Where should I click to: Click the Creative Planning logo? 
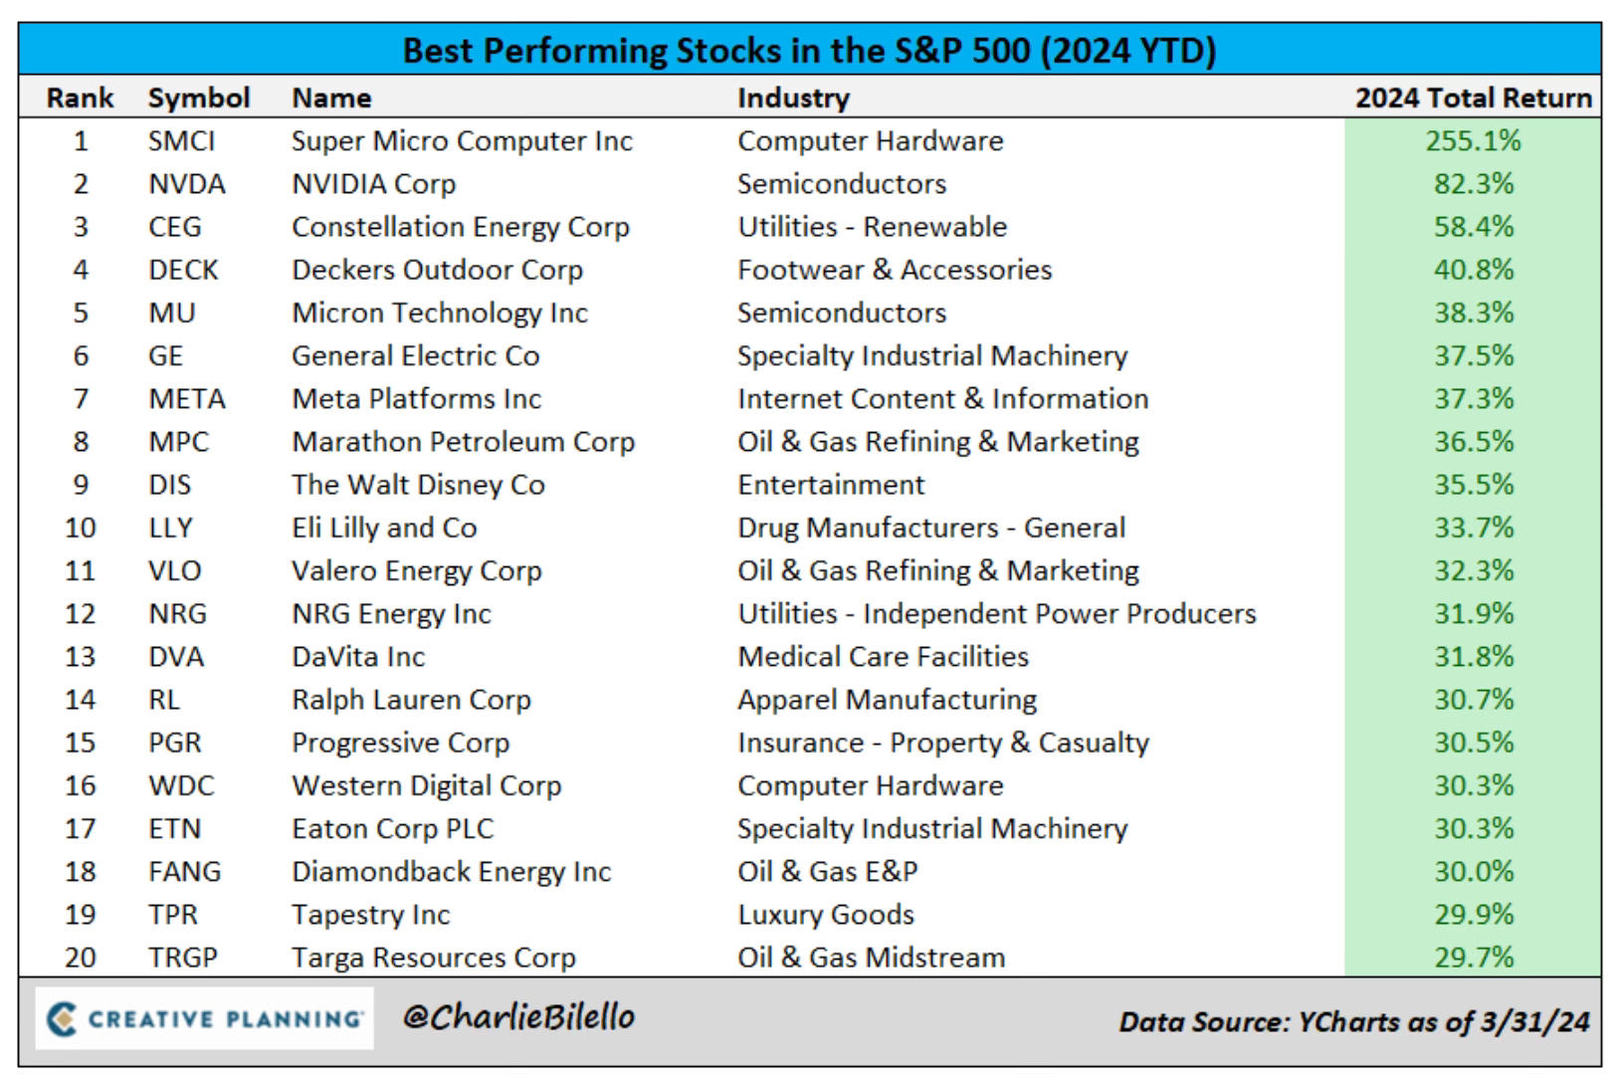click(x=205, y=1018)
